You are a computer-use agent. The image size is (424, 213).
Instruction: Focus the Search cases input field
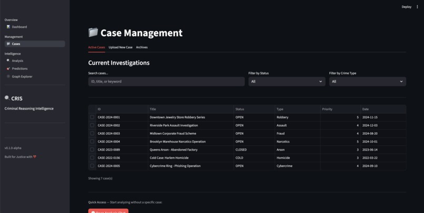(166, 81)
